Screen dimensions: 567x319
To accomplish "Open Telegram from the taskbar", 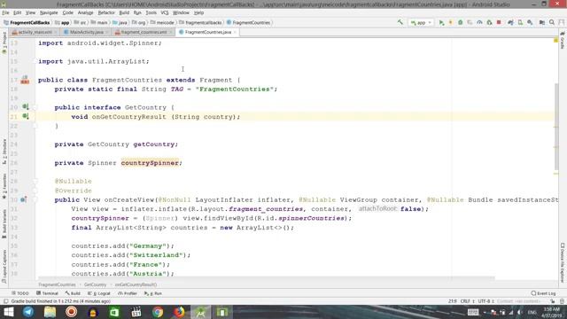I will (x=28, y=312).
